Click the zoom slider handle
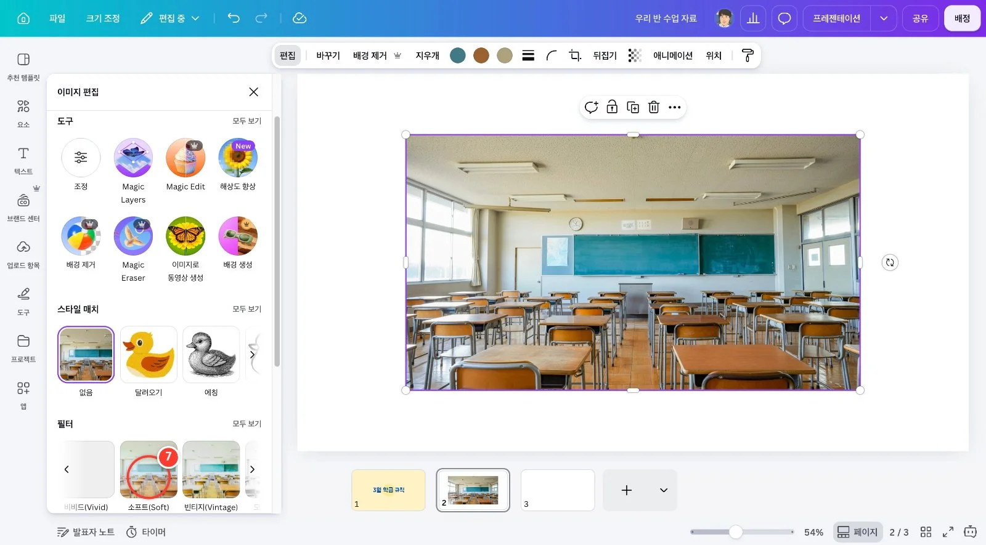The image size is (986, 545). click(736, 532)
